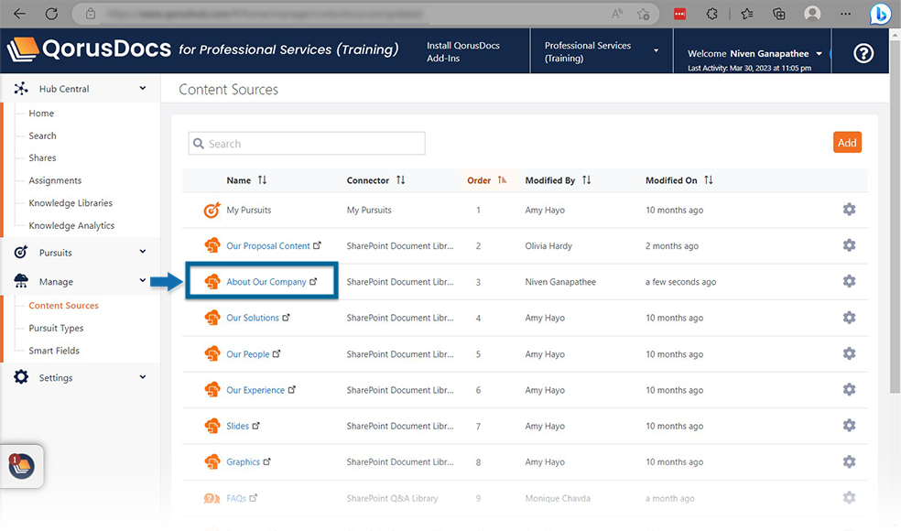Click the content sources Search field
Viewport: 901px width, 531px height.
click(307, 143)
